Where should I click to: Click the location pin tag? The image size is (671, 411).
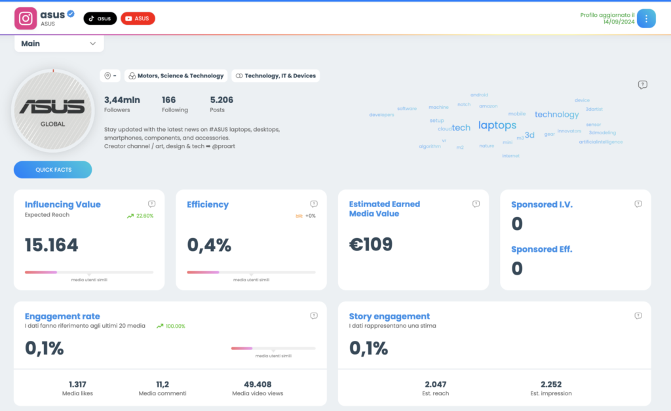(110, 76)
